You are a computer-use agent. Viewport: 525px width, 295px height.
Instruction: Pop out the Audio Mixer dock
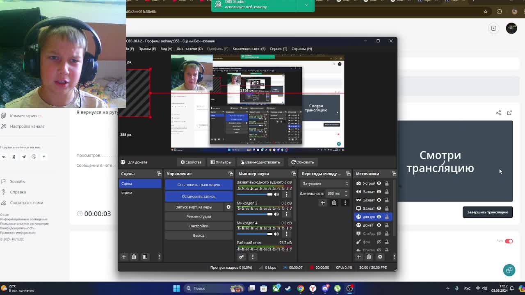pos(294,174)
